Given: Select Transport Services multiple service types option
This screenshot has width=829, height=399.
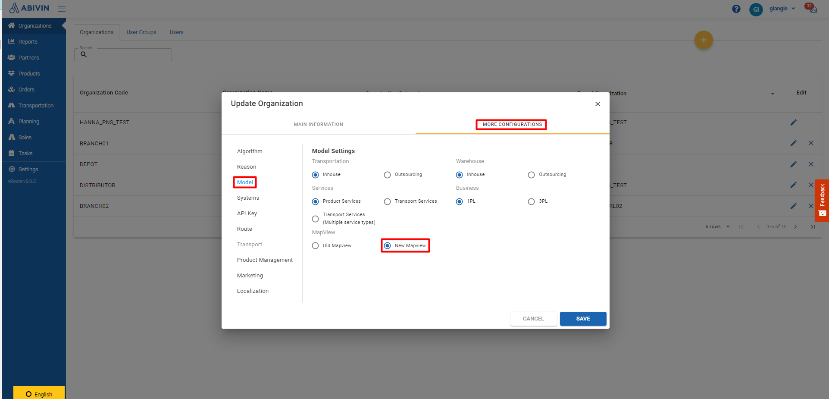Looking at the screenshot, I should click(316, 219).
